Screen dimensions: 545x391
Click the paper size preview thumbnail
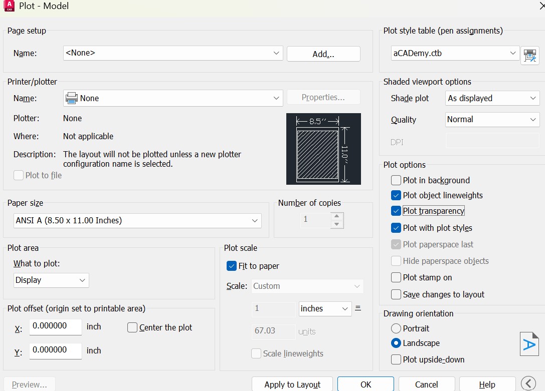(x=323, y=149)
